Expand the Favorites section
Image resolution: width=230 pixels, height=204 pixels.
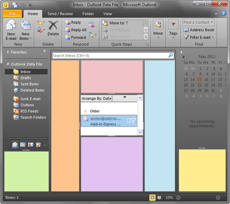(x=8, y=52)
